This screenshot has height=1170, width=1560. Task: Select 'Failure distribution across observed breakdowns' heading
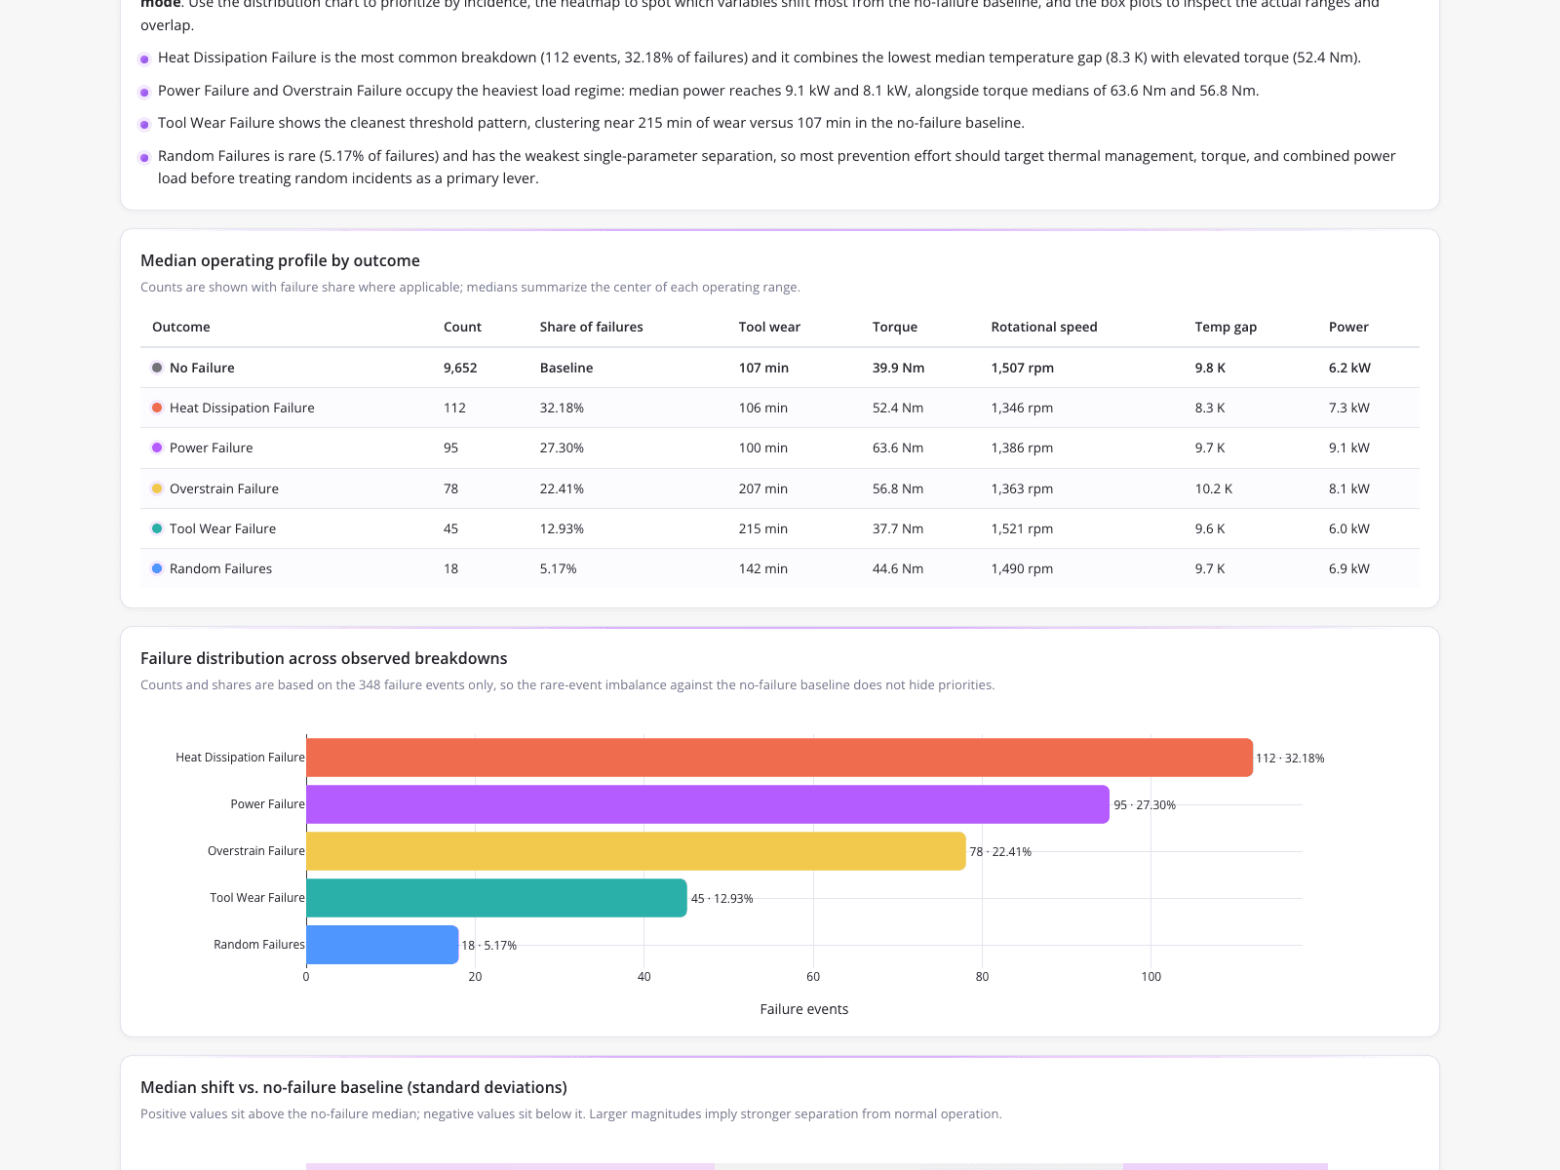[324, 658]
